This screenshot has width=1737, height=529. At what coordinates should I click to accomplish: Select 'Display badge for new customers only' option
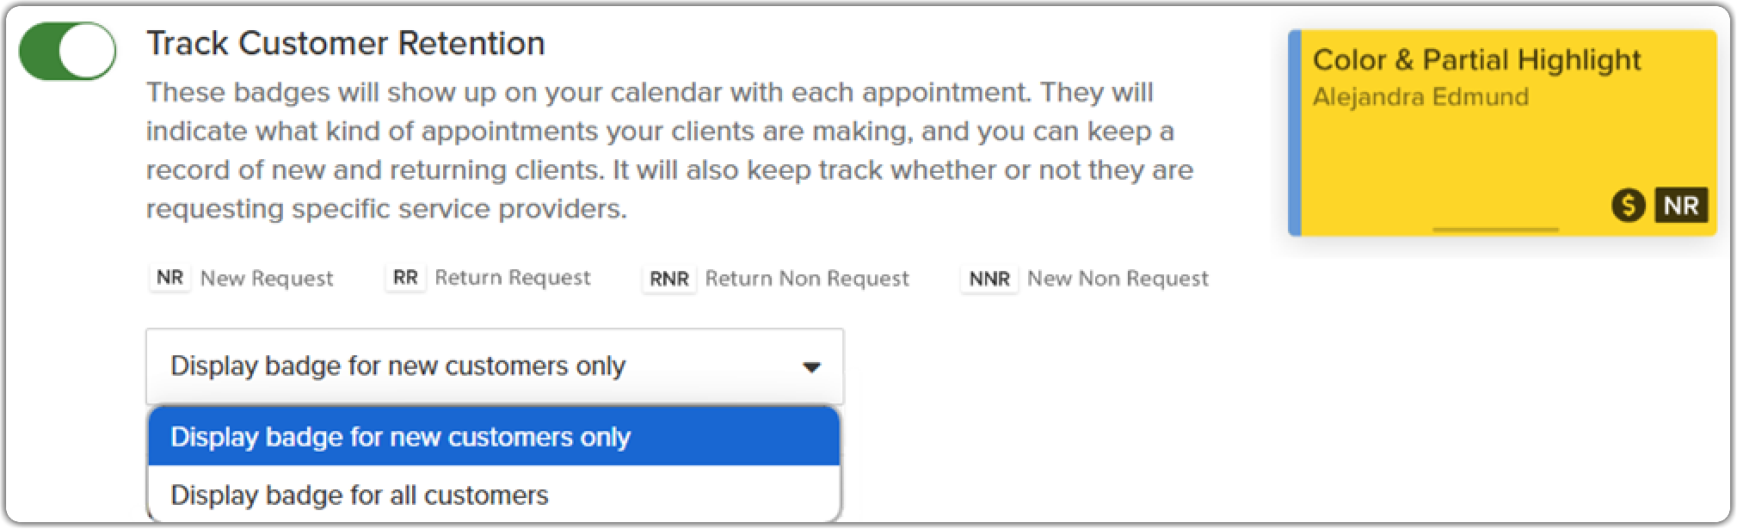[x=402, y=437]
